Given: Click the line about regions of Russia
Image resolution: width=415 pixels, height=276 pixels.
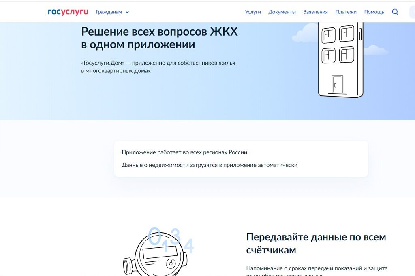Looking at the screenshot, I should 184,152.
